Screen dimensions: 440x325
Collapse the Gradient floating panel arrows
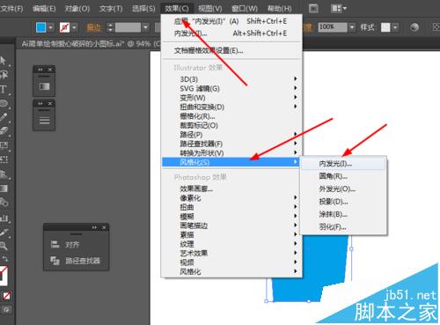(x=40, y=70)
